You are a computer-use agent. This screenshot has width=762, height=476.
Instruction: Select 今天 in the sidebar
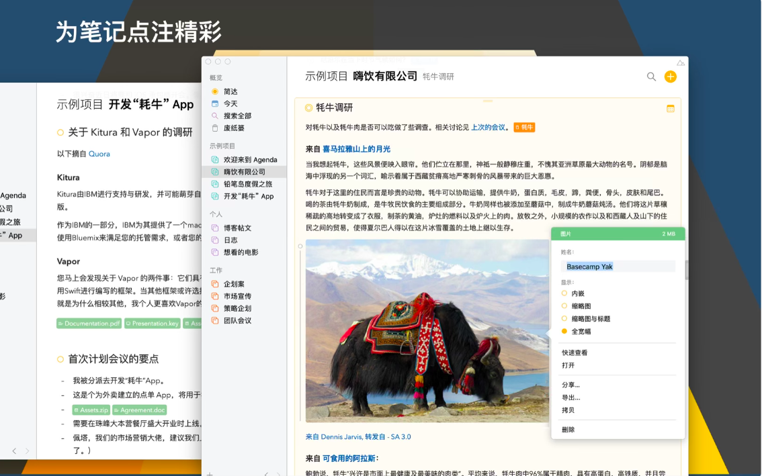pos(230,103)
